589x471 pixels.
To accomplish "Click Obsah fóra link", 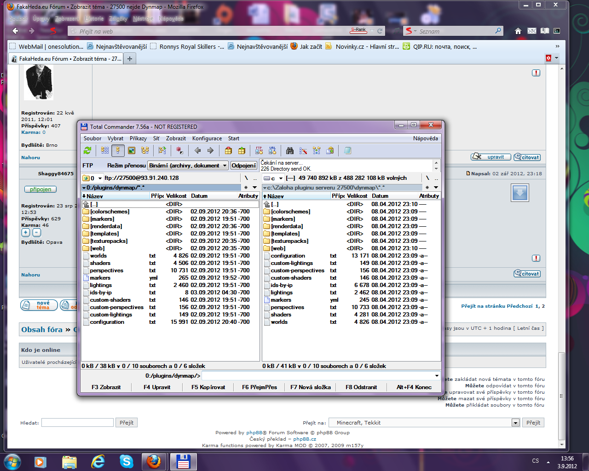I will point(42,329).
